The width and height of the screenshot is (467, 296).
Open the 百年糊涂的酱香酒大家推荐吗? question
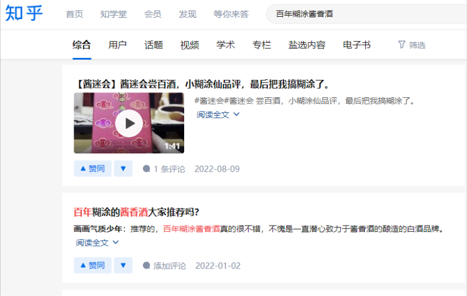pos(136,212)
